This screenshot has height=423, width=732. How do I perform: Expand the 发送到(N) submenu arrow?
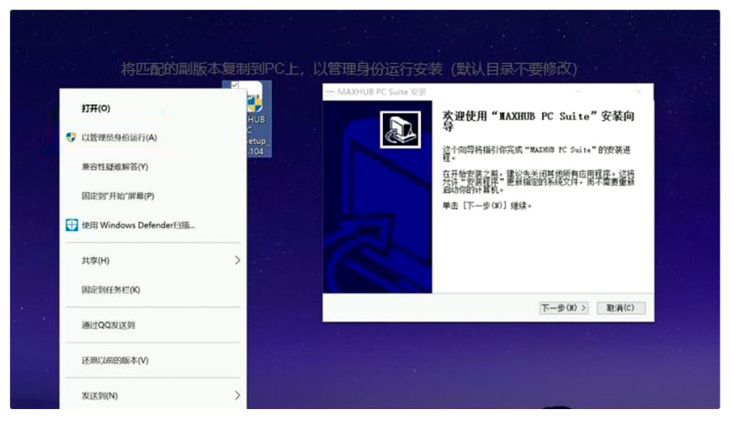pos(237,395)
